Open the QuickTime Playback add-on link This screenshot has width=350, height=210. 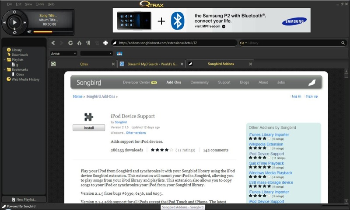pyautogui.click(x=266, y=163)
